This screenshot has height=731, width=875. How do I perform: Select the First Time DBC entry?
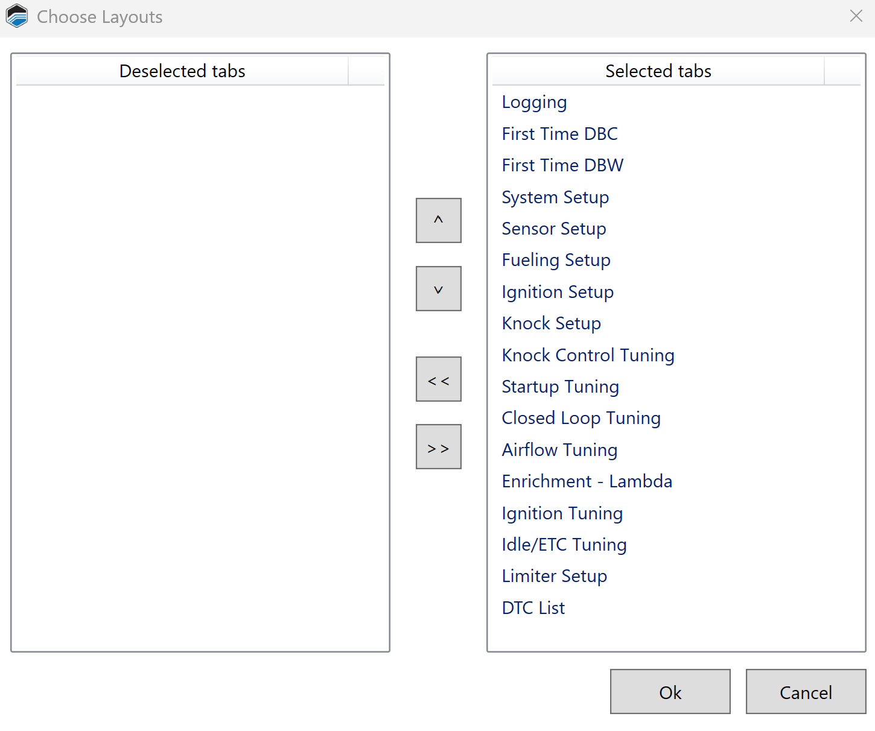point(559,134)
